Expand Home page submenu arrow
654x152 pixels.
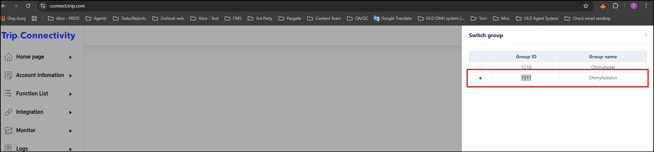point(71,57)
